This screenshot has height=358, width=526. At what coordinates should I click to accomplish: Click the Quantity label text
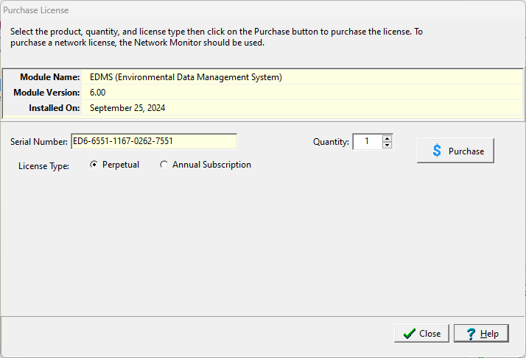331,142
